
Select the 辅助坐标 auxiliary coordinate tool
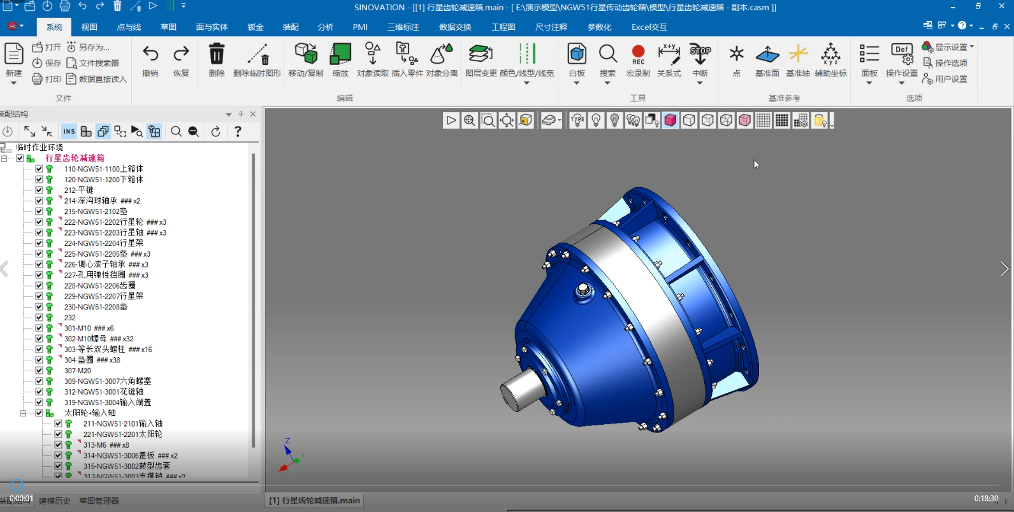[830, 55]
